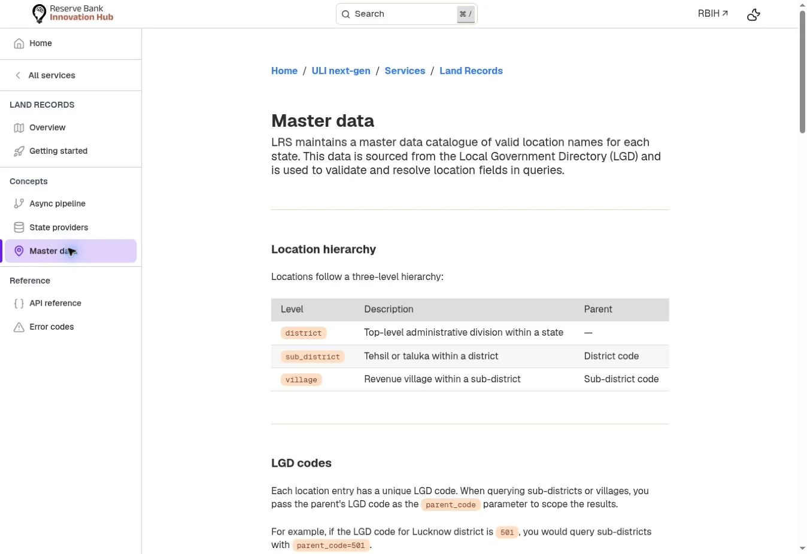The height and width of the screenshot is (554, 807).
Task: Click the Async pipeline branch icon
Action: [19, 204]
